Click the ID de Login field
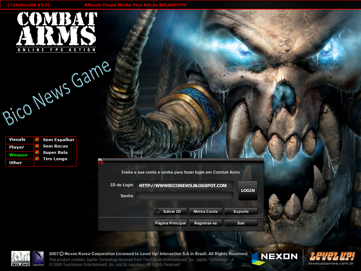Image resolution: width=361 pixels, height=271 pixels. (x=185, y=185)
